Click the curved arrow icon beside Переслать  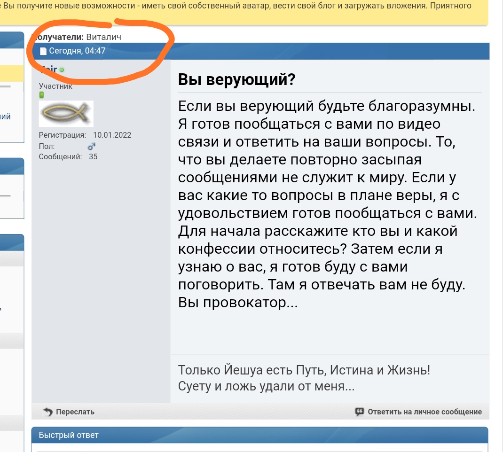coord(48,412)
